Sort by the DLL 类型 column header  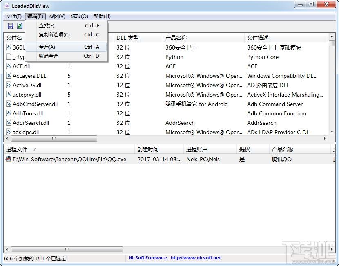click(x=138, y=38)
